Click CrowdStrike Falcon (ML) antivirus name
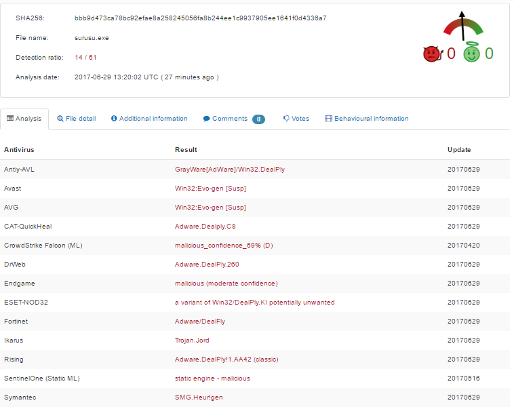Screen dimensions: 514x407 click(43, 246)
